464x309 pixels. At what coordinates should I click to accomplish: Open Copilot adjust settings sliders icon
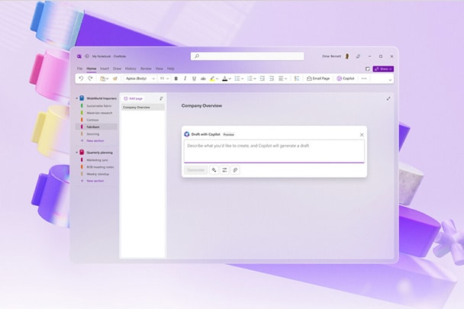pyautogui.click(x=224, y=170)
